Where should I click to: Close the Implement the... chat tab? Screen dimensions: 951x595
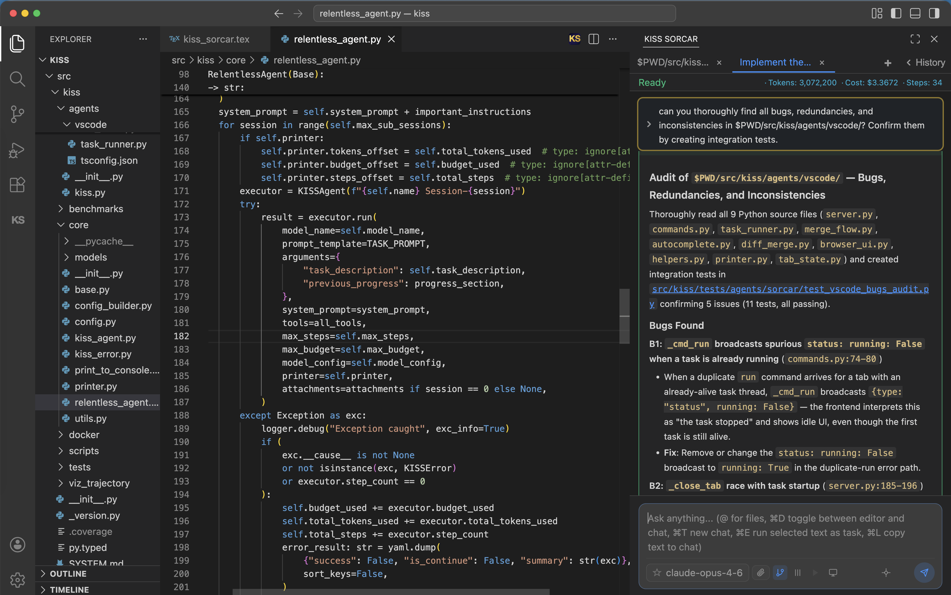coord(822,63)
